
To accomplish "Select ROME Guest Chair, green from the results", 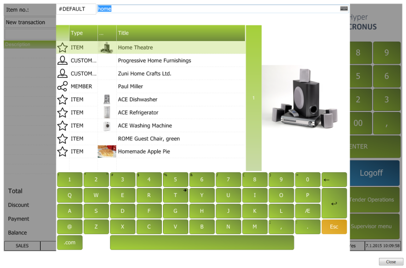I will click(x=149, y=139).
